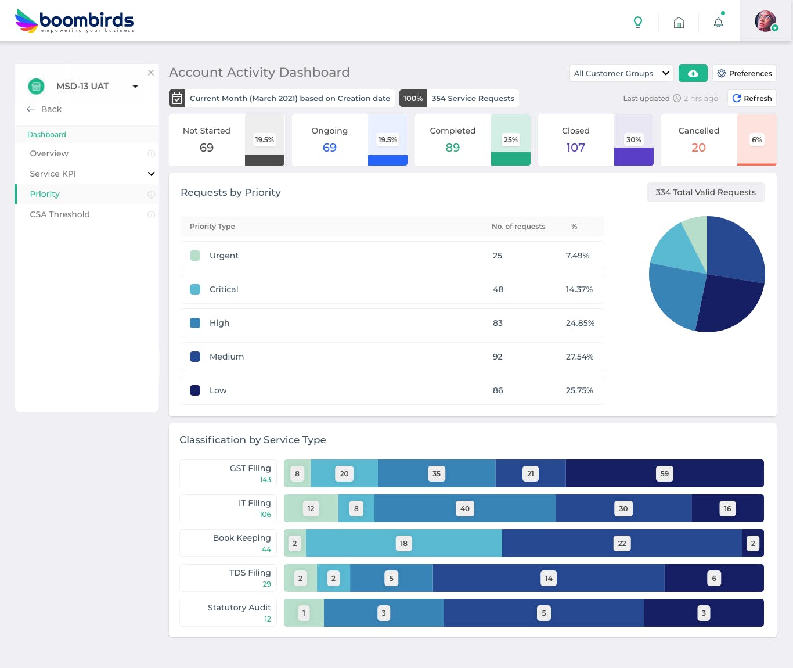Click the MSD-13 UAT account icon
The height and width of the screenshot is (668, 793).
coord(37,87)
